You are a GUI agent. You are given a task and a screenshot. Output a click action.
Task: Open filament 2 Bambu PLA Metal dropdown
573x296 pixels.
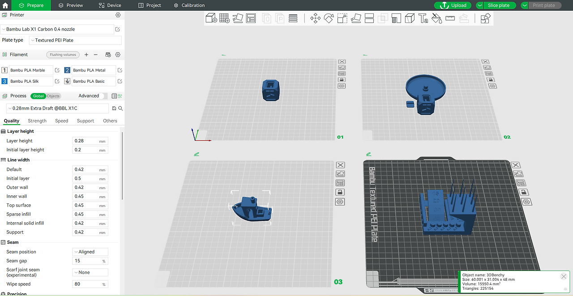(x=93, y=70)
